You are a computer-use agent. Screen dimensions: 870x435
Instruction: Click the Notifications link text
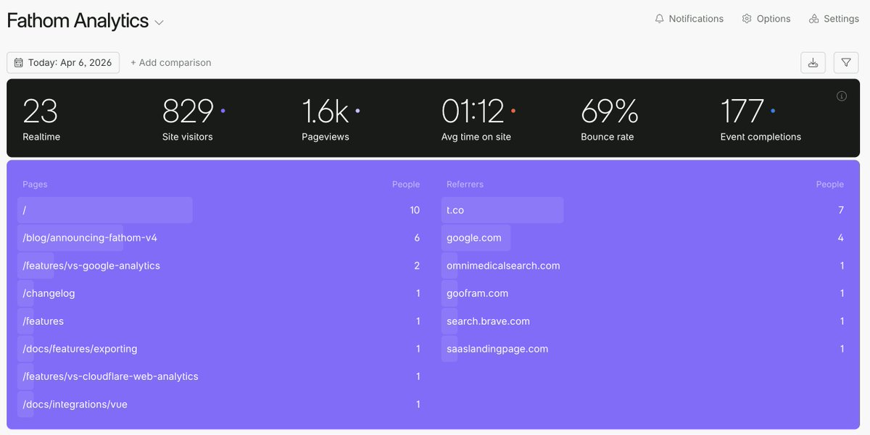tap(696, 19)
